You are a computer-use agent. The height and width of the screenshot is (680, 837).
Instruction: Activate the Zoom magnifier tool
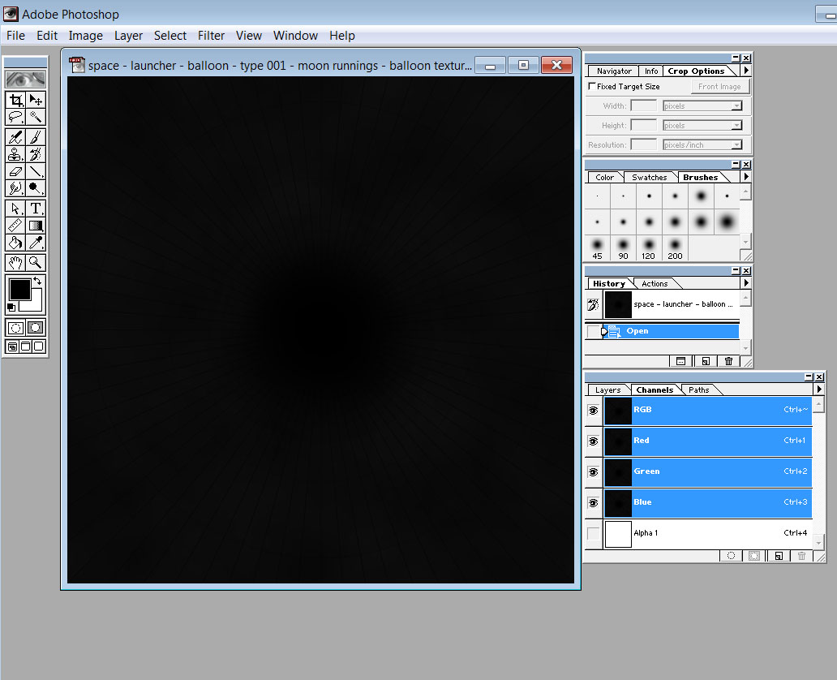coord(36,262)
